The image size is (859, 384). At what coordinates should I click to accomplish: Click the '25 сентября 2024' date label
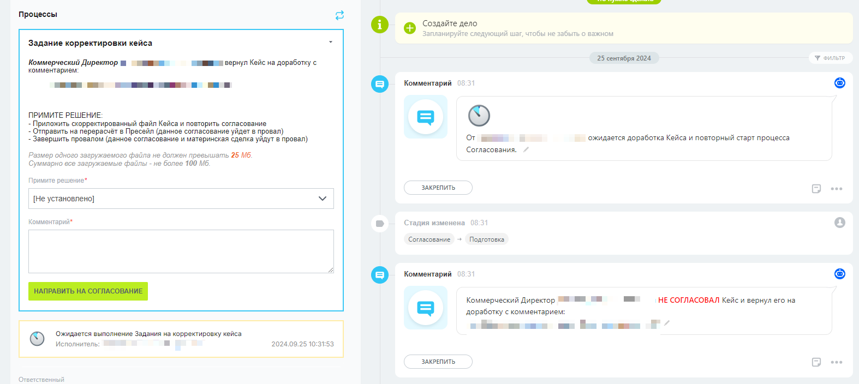click(624, 58)
